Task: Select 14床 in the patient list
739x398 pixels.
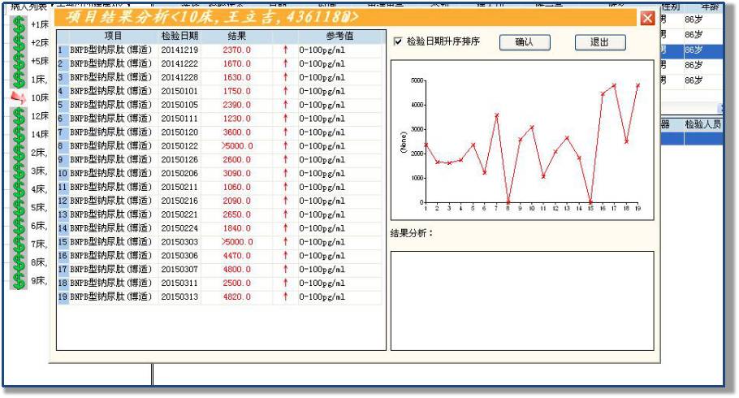Action: pos(40,134)
